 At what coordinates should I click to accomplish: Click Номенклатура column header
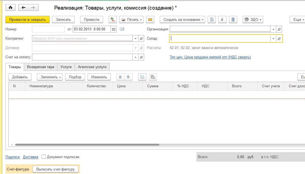click(54, 86)
